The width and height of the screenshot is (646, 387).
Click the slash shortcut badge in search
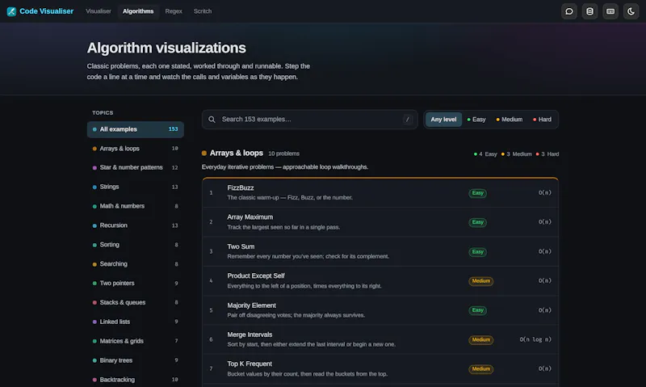click(408, 120)
